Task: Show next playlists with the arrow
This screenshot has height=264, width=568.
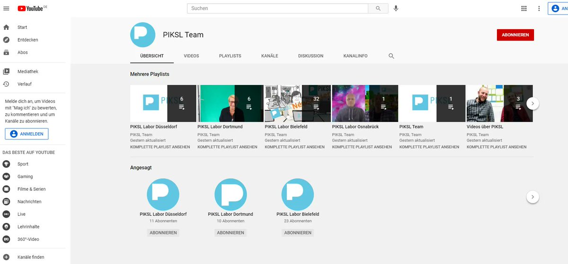Action: point(532,103)
